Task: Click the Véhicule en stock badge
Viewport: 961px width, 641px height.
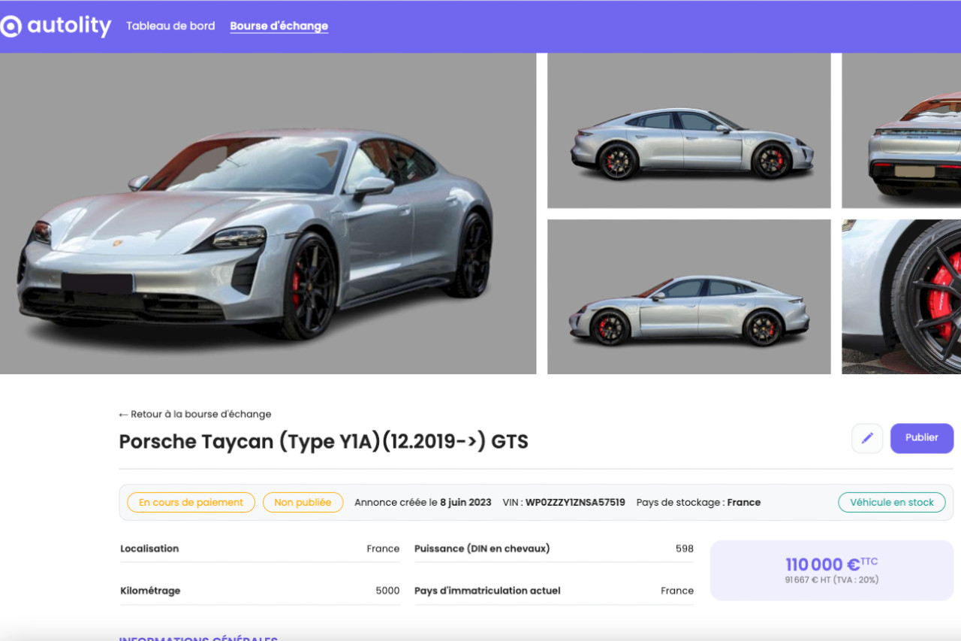Action: click(x=892, y=503)
